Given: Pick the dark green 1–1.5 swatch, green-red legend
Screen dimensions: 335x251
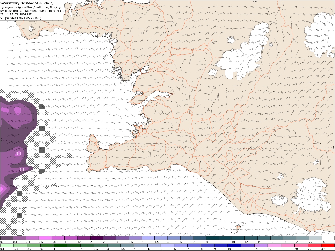Looking at the screenshot, I should pos(60,245).
